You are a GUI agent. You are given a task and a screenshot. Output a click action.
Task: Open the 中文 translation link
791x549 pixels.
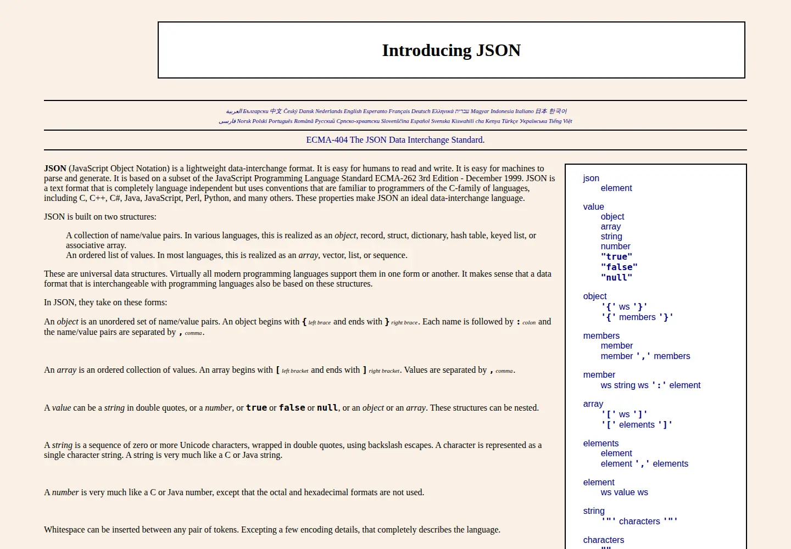[x=276, y=111]
